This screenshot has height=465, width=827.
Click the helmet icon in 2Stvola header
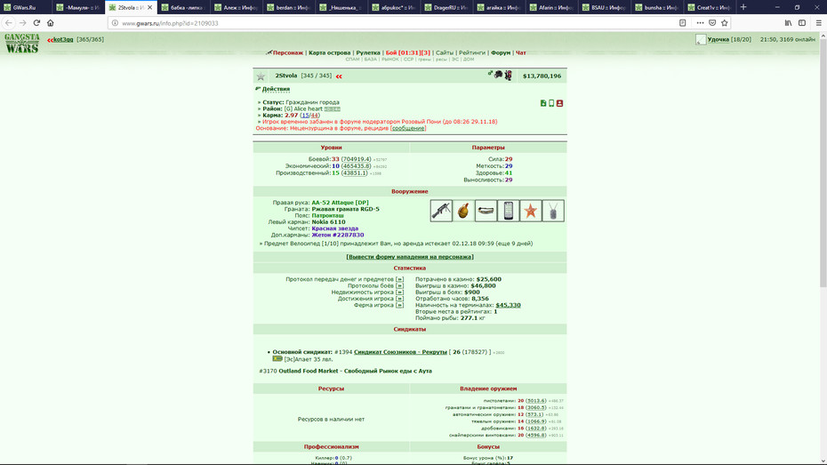(498, 75)
